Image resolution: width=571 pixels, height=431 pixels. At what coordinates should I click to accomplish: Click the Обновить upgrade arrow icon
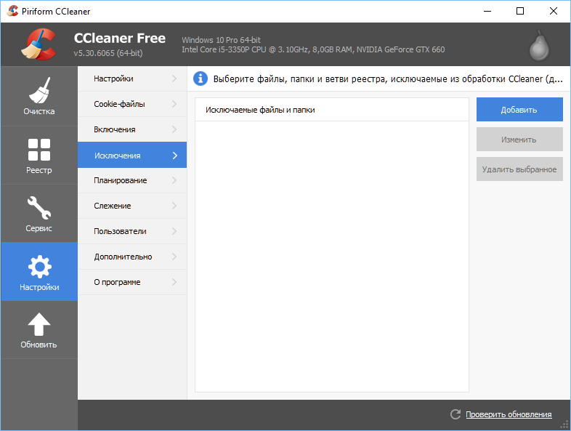coord(39,324)
